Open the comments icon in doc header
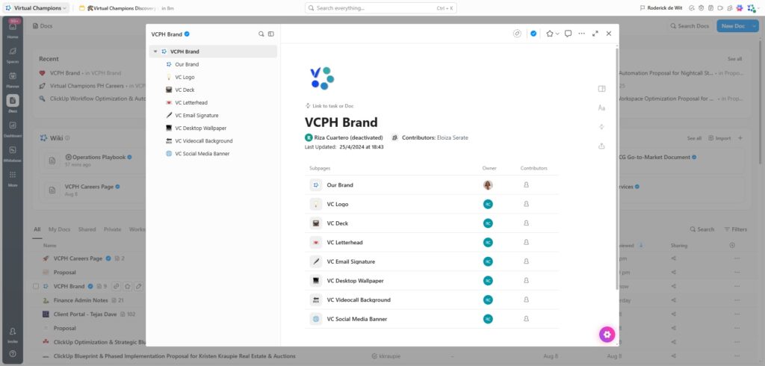This screenshot has width=765, height=366. point(568,34)
